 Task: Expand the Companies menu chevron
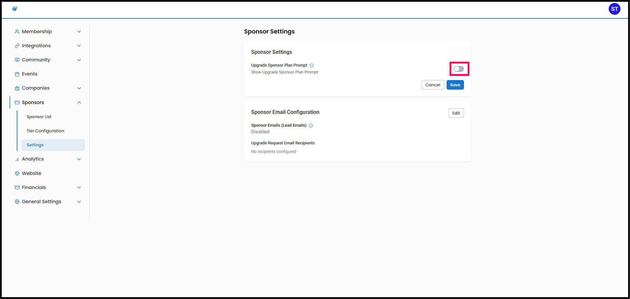click(79, 88)
